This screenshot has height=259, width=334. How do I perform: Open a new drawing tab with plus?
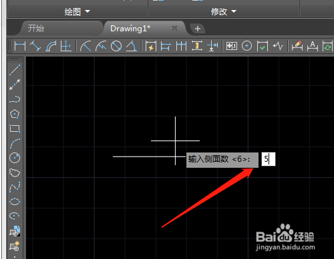click(198, 29)
